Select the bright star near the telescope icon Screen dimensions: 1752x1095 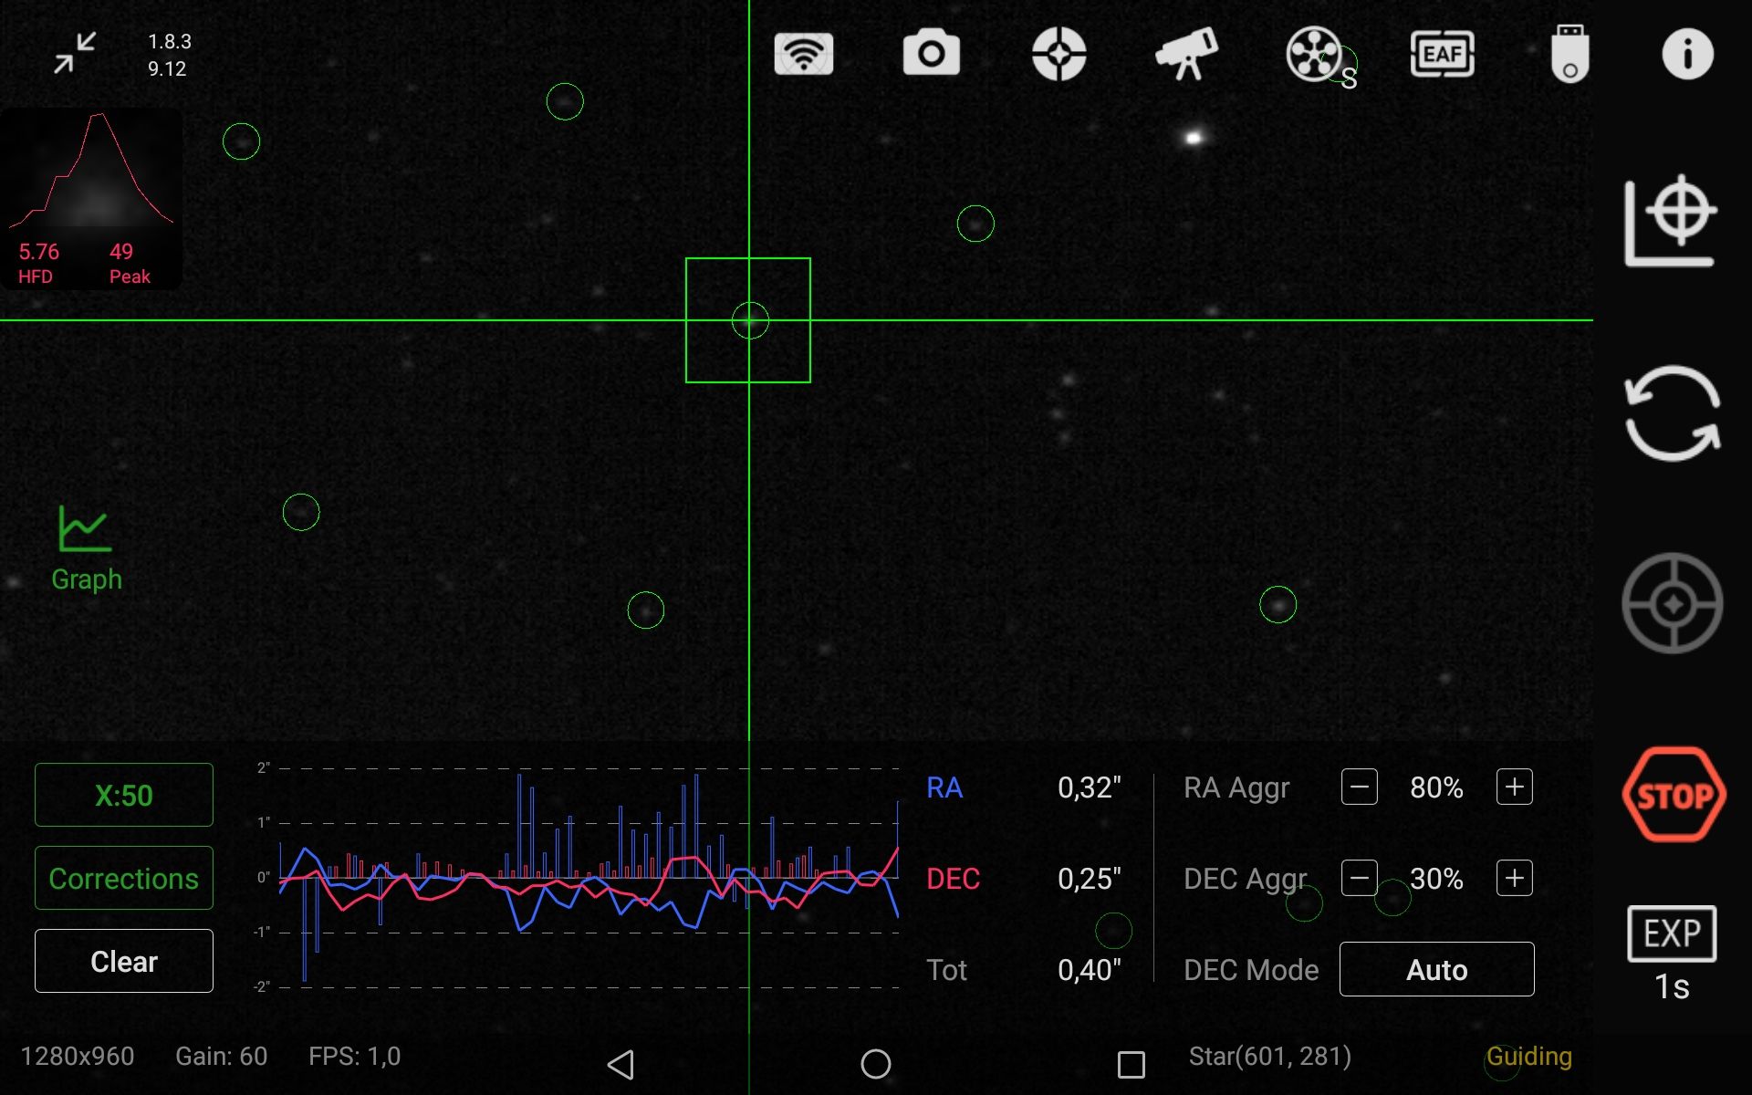click(x=1194, y=138)
